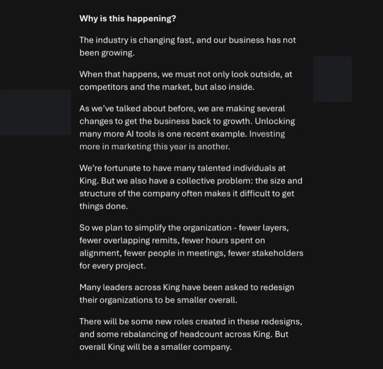Click the words "fewer layers"
383x369 pixels.
click(264, 228)
